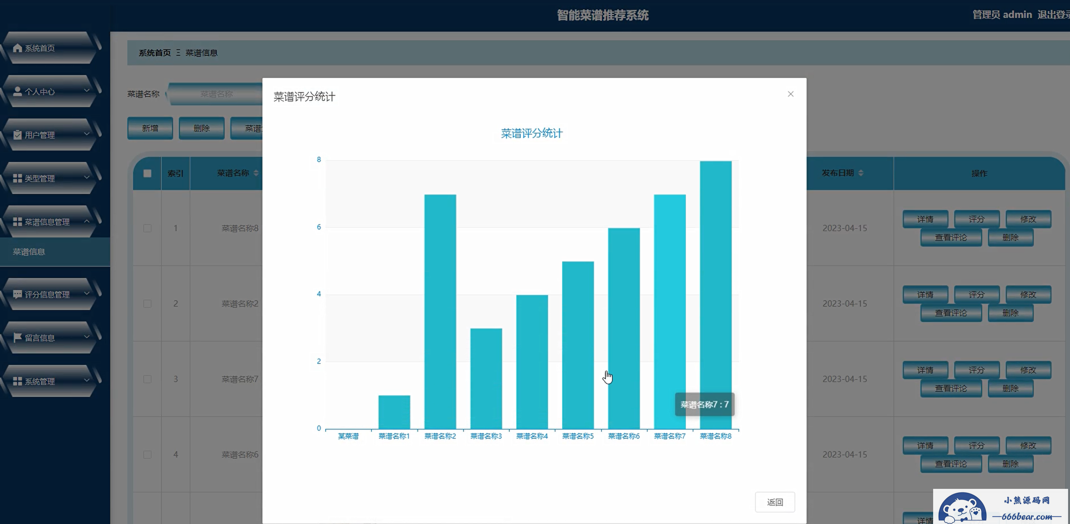Toggle the select-all checkbox in table header
Image resolution: width=1070 pixels, height=524 pixels.
[147, 173]
